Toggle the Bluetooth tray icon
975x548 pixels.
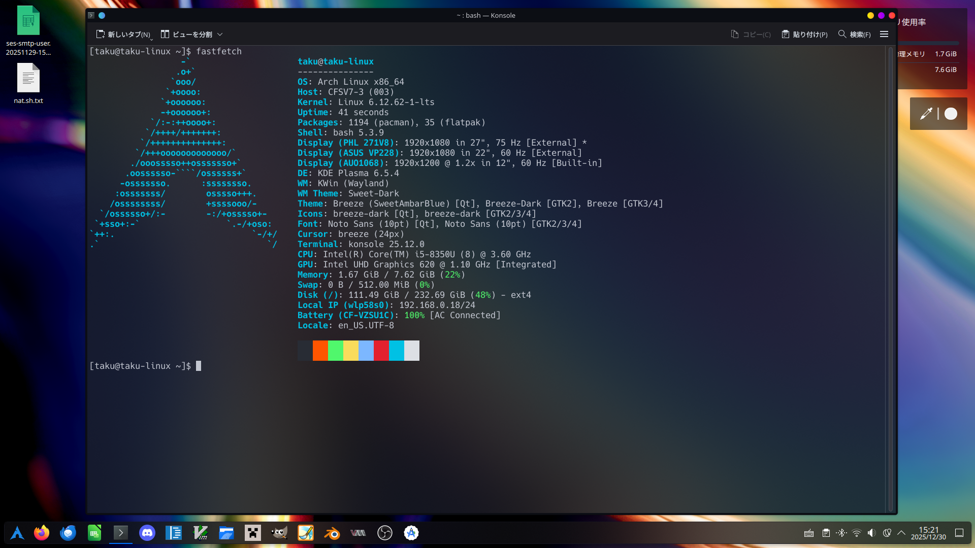pyautogui.click(x=841, y=533)
